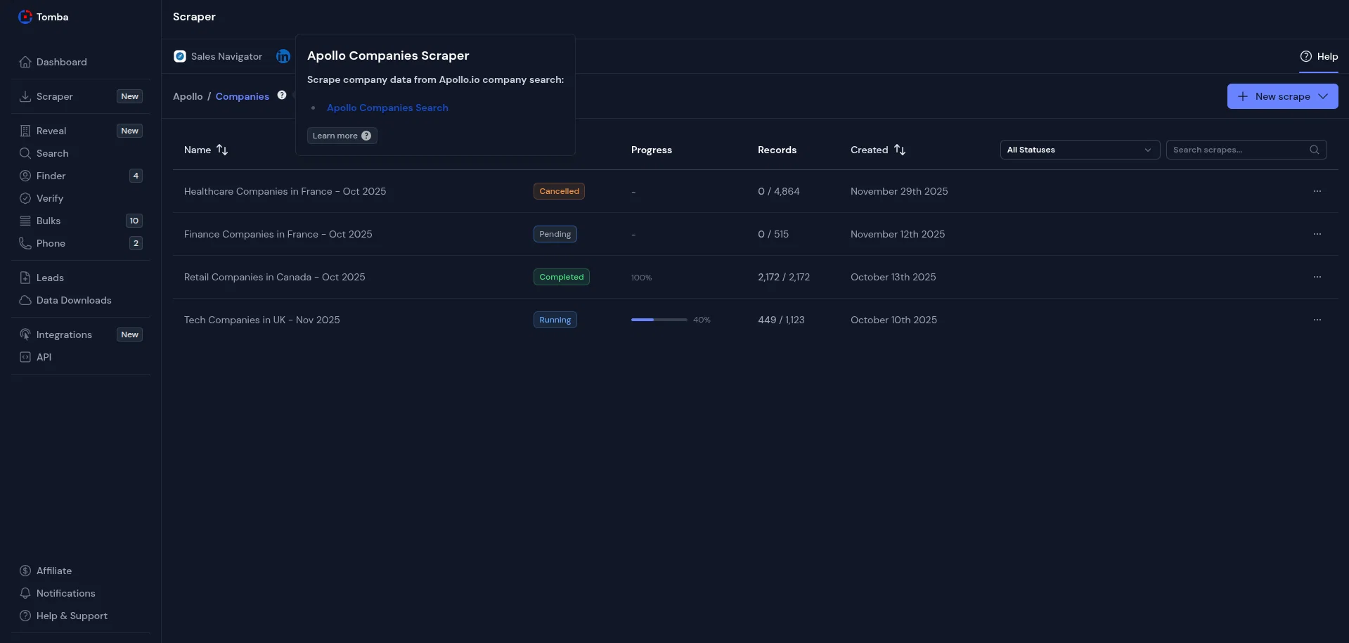Click the Affiliate dollar icon
This screenshot has height=643, width=1349.
point(25,571)
